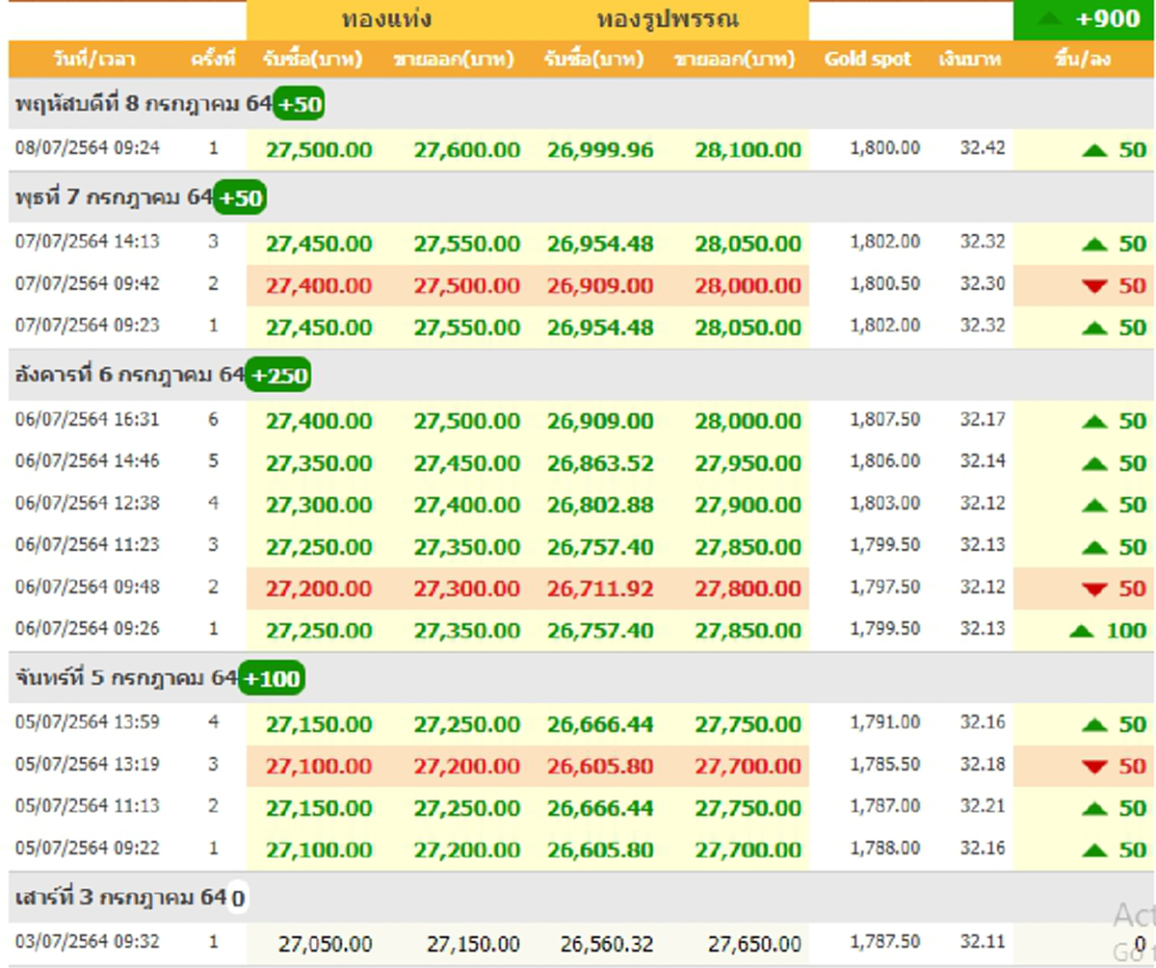Select the พฤหัสบดีที่ 8 กรกฎาคม 64 date heading
The height and width of the screenshot is (968, 1156).
(144, 104)
